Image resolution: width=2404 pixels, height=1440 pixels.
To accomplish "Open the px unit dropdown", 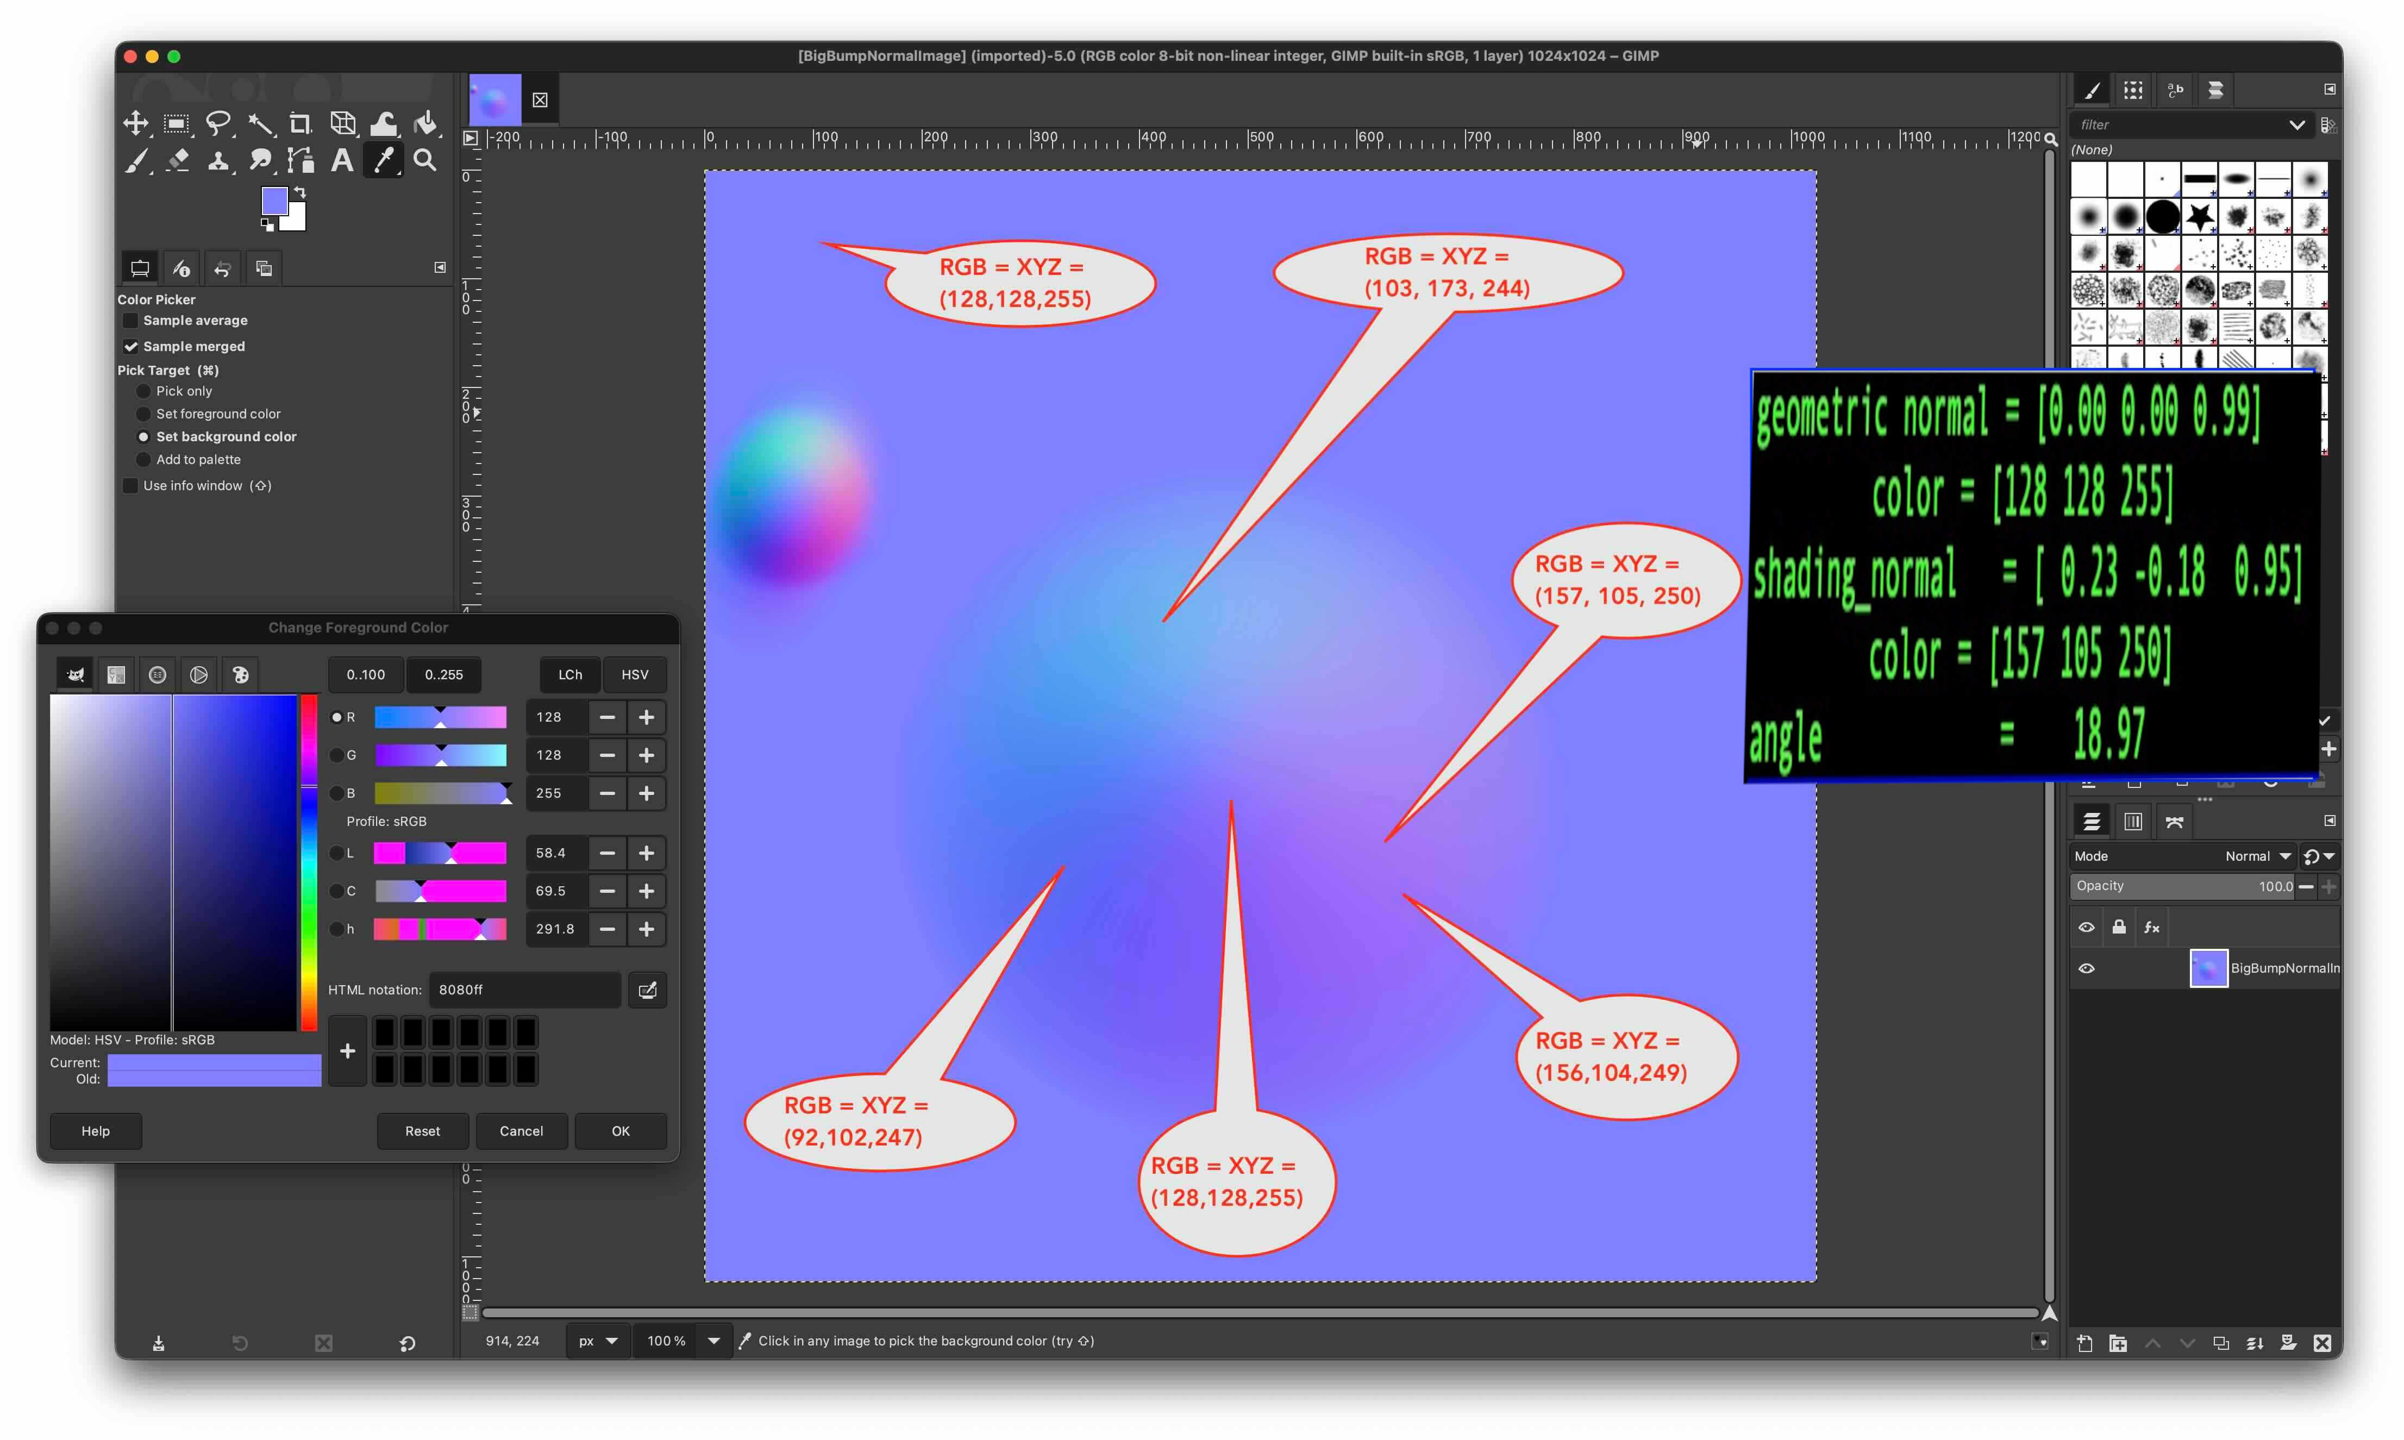I will 598,1341.
